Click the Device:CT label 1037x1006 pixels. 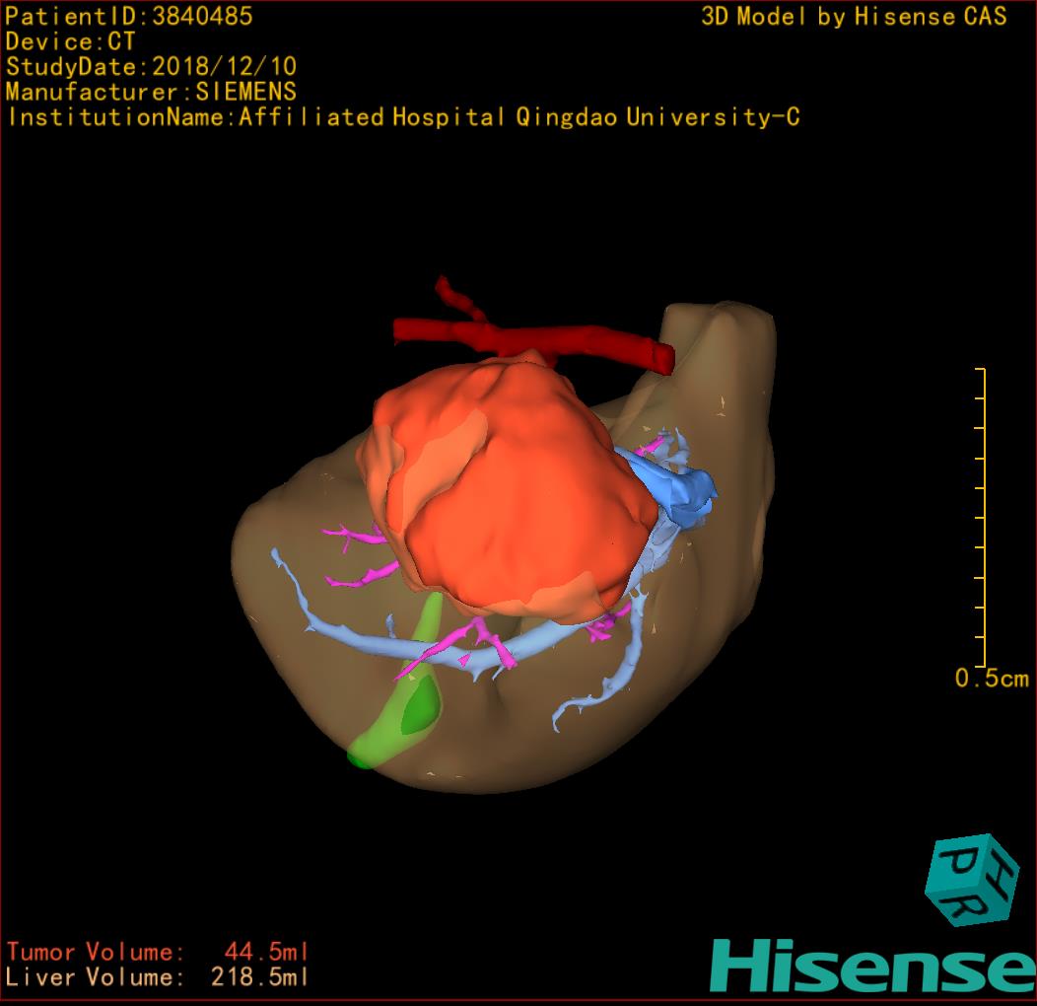pyautogui.click(x=70, y=41)
